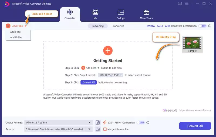Open the Step 1 Add Files dropdown arrow

point(98,68)
